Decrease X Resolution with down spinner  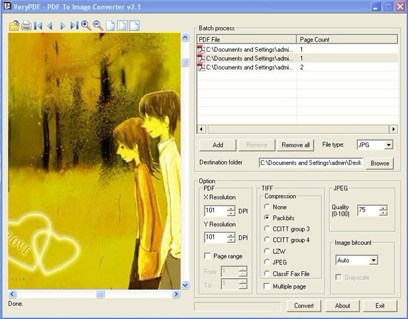[230, 214]
